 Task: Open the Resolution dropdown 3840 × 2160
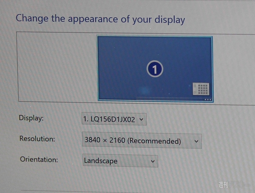click(x=142, y=140)
